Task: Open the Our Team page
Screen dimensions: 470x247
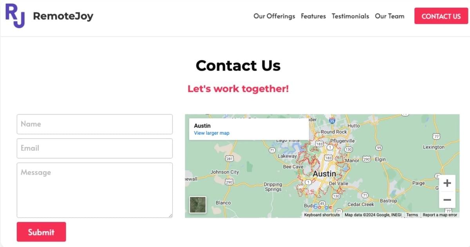Action: click(x=390, y=16)
